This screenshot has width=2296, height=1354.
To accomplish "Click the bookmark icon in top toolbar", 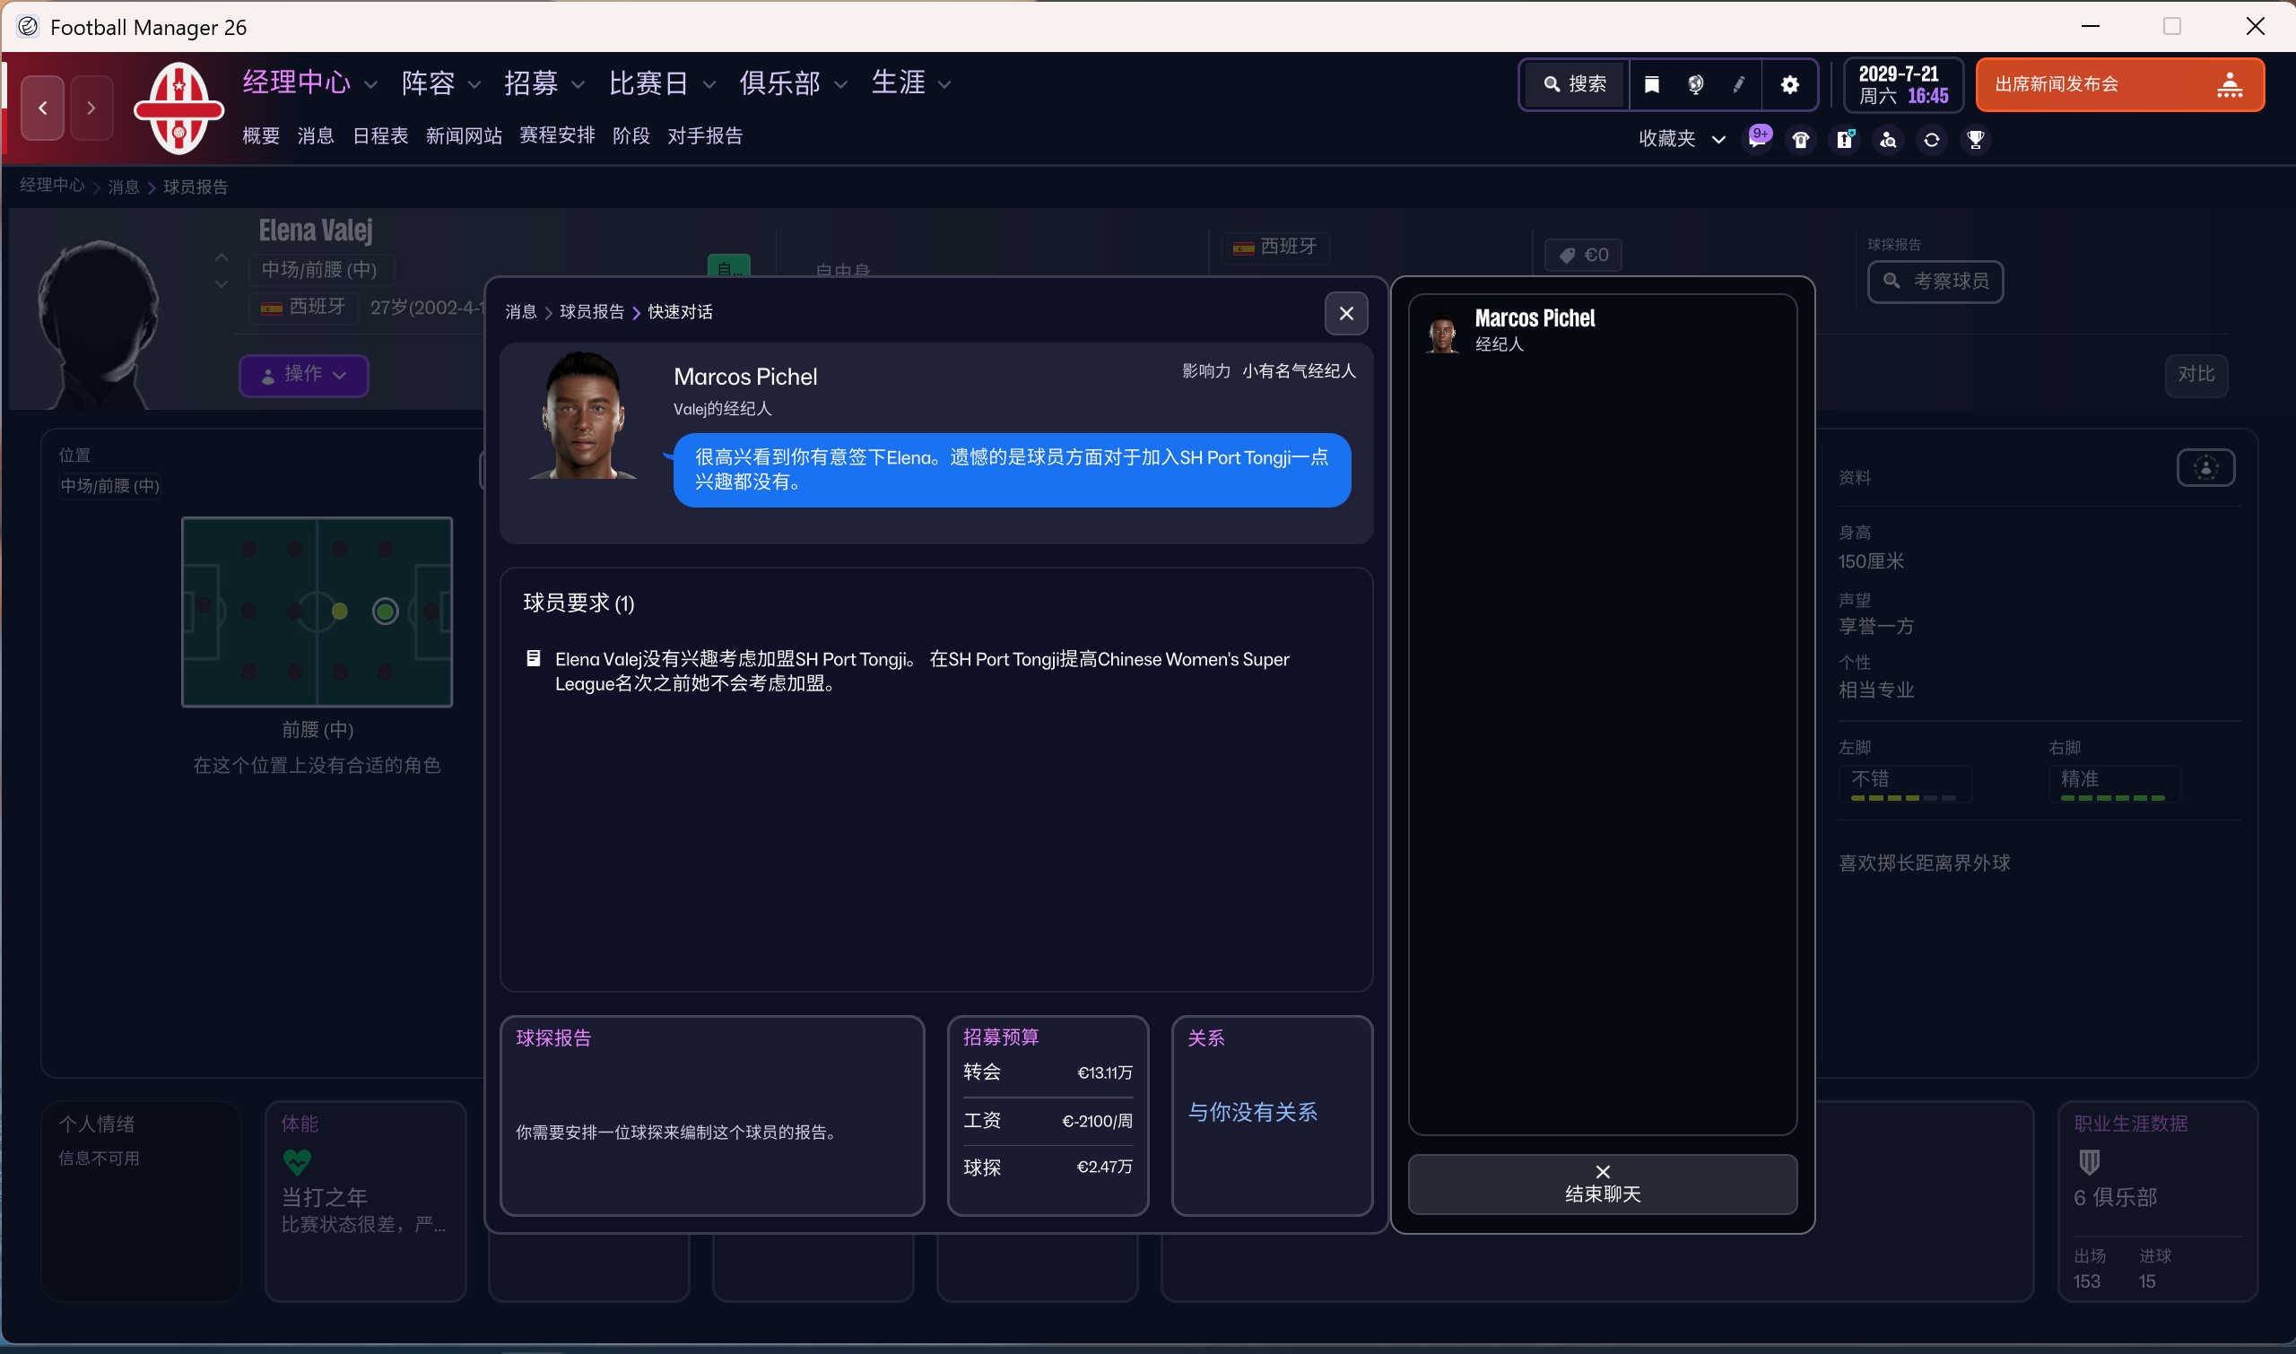I will (1652, 85).
